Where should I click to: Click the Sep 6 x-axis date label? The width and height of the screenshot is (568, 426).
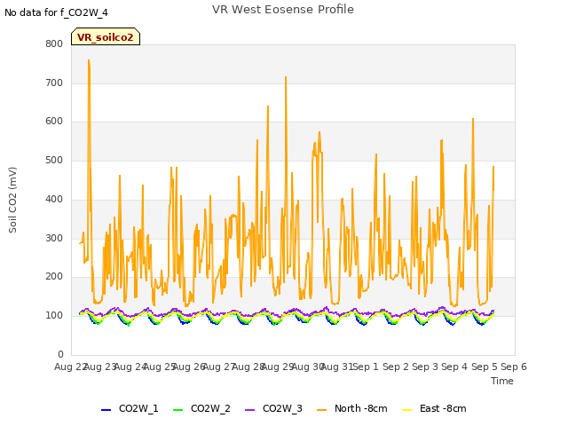click(x=514, y=367)
